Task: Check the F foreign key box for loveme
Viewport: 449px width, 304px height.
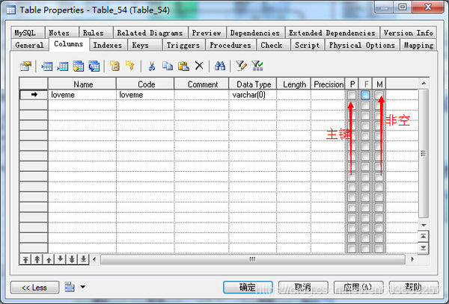Action: click(x=365, y=95)
